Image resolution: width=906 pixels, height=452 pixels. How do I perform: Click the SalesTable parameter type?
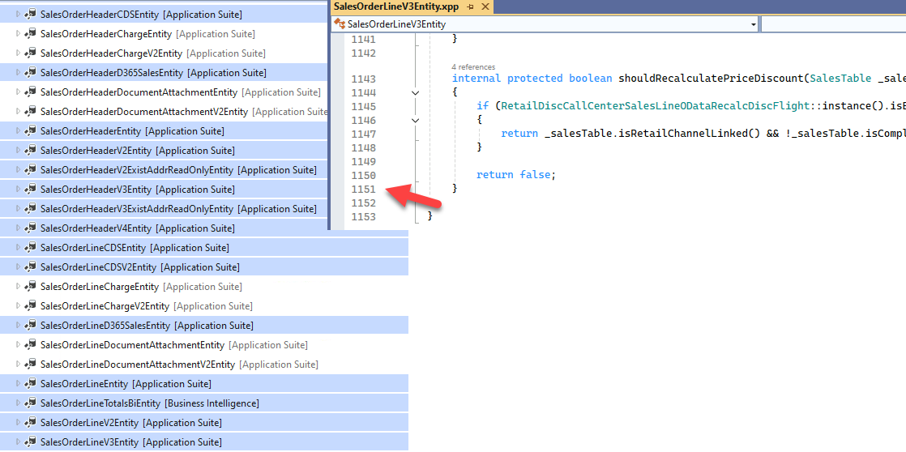point(840,79)
